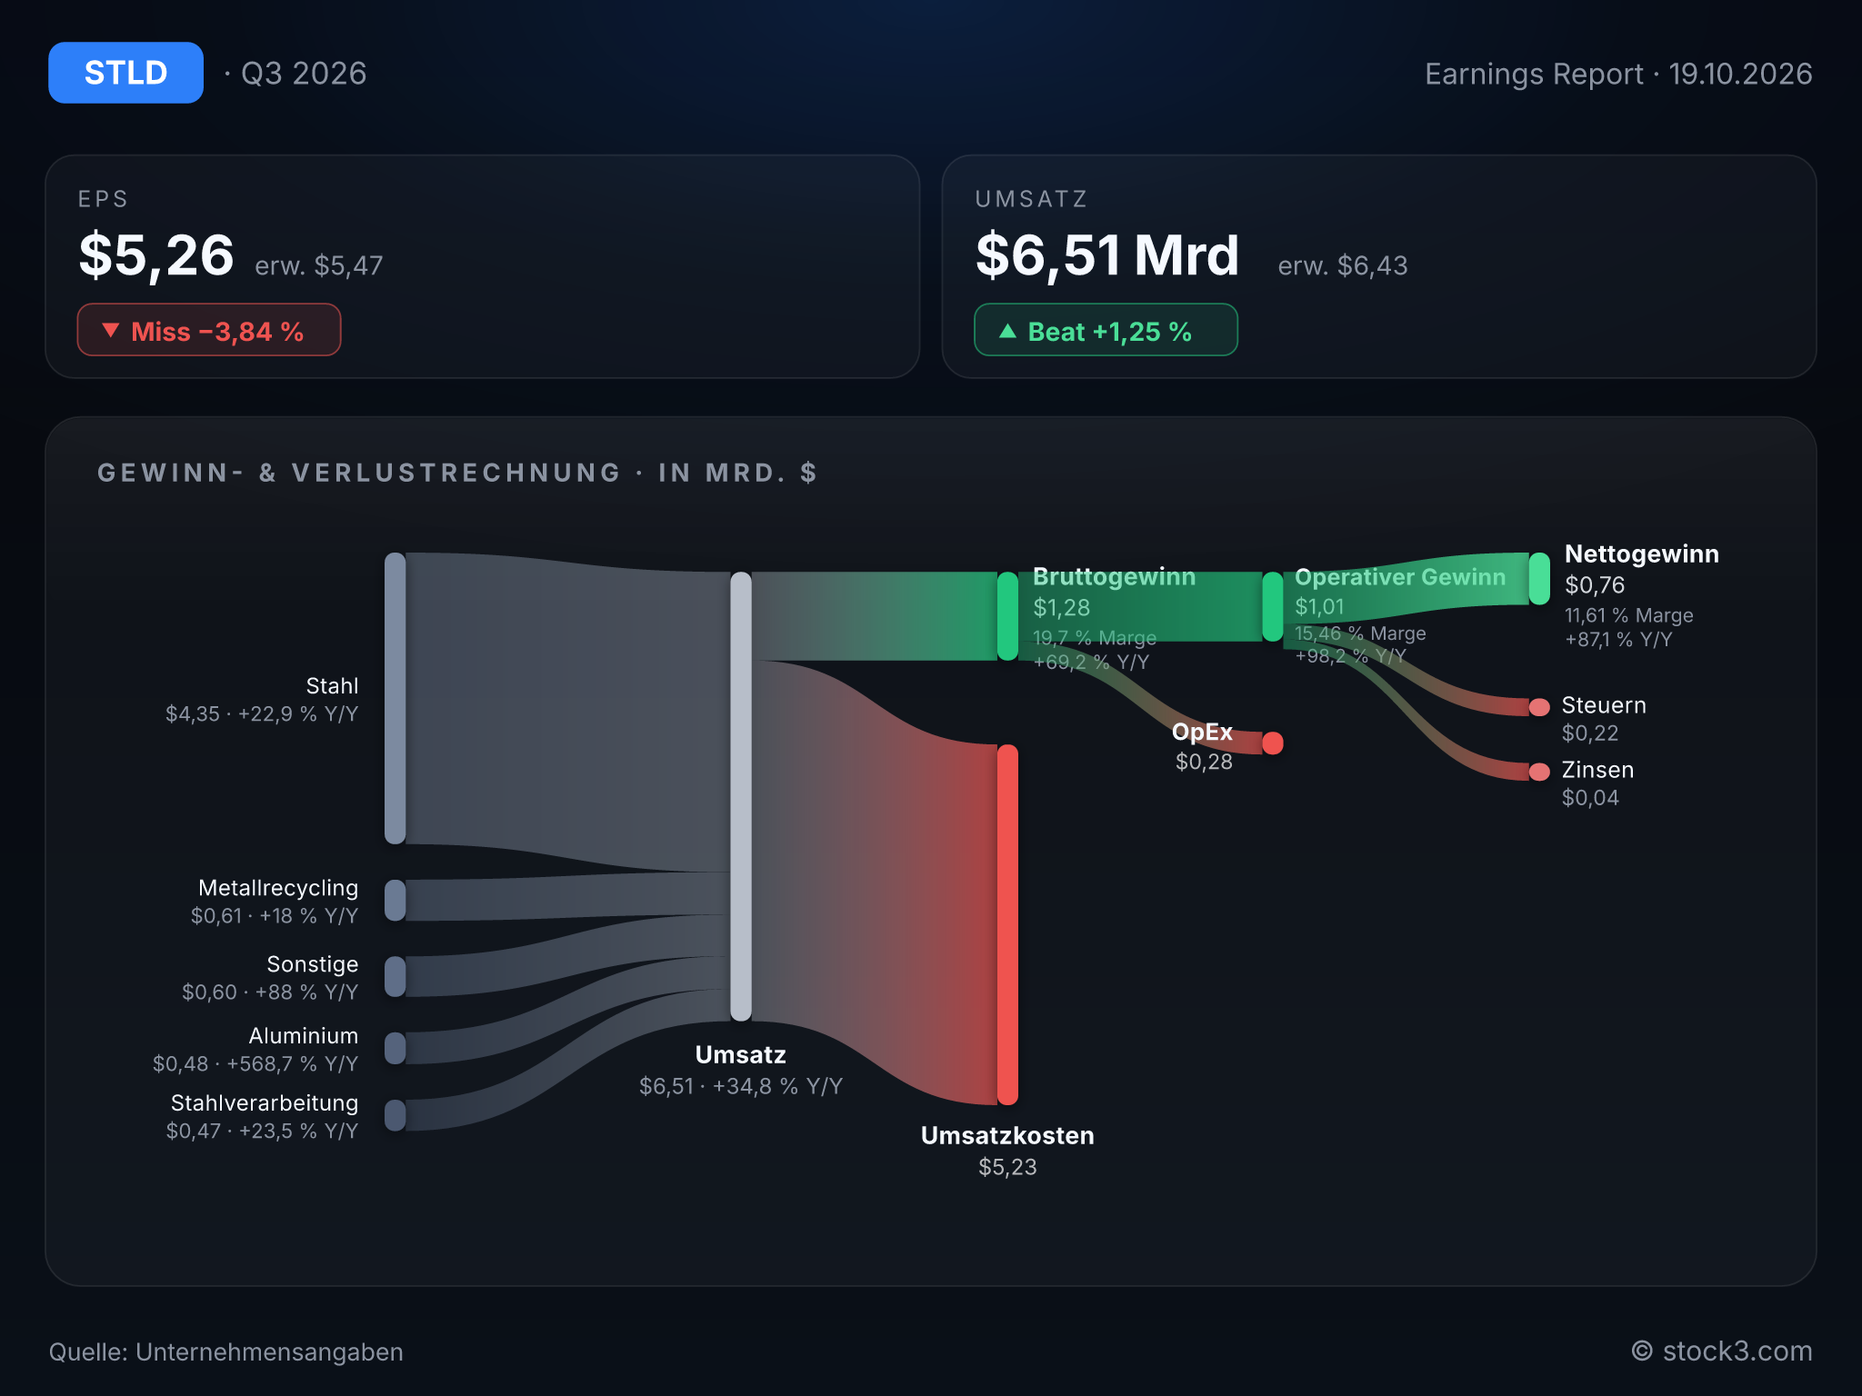This screenshot has width=1862, height=1396.
Task: Click the EPS value $5,26
Action: [156, 255]
